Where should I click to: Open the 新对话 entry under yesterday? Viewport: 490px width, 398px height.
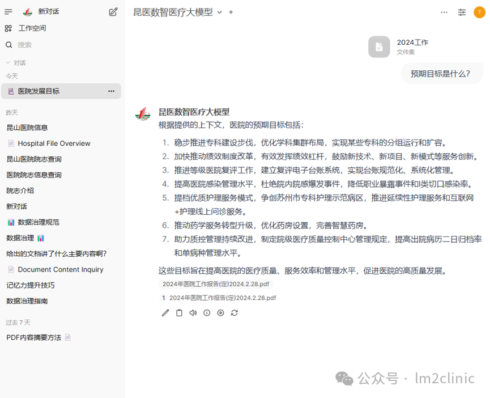(17, 207)
